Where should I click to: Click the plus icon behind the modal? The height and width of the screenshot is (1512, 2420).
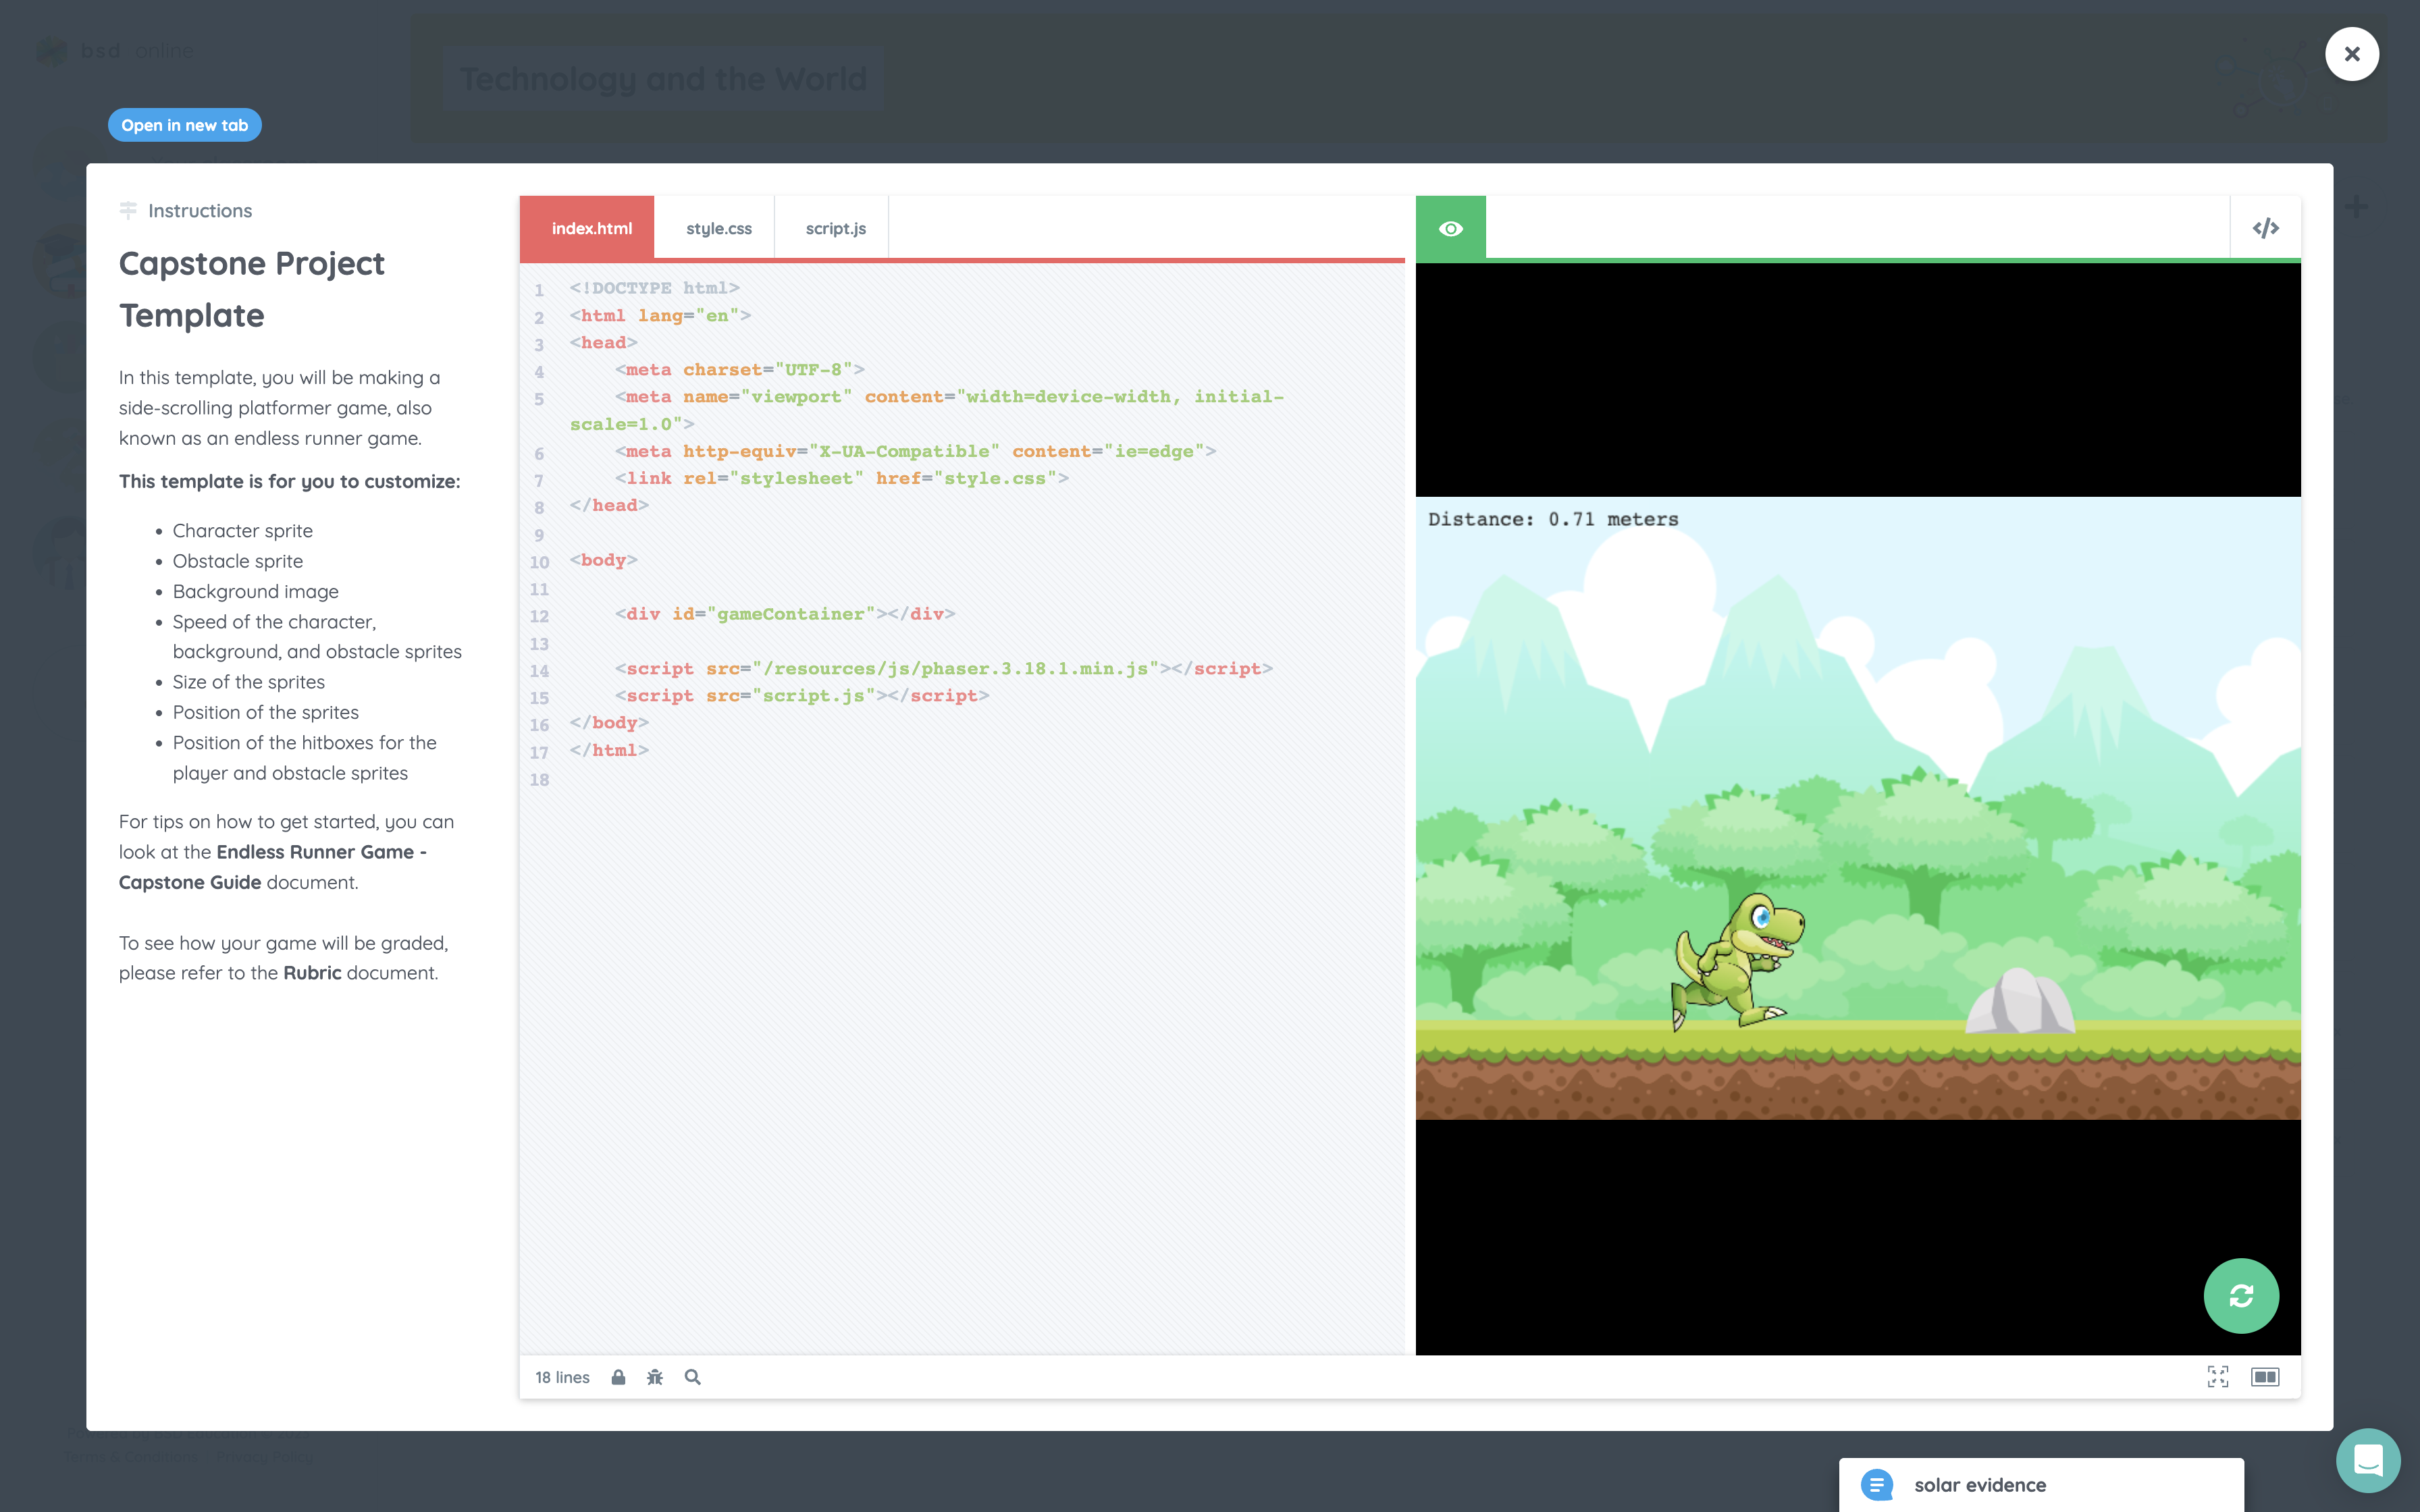click(x=2356, y=207)
